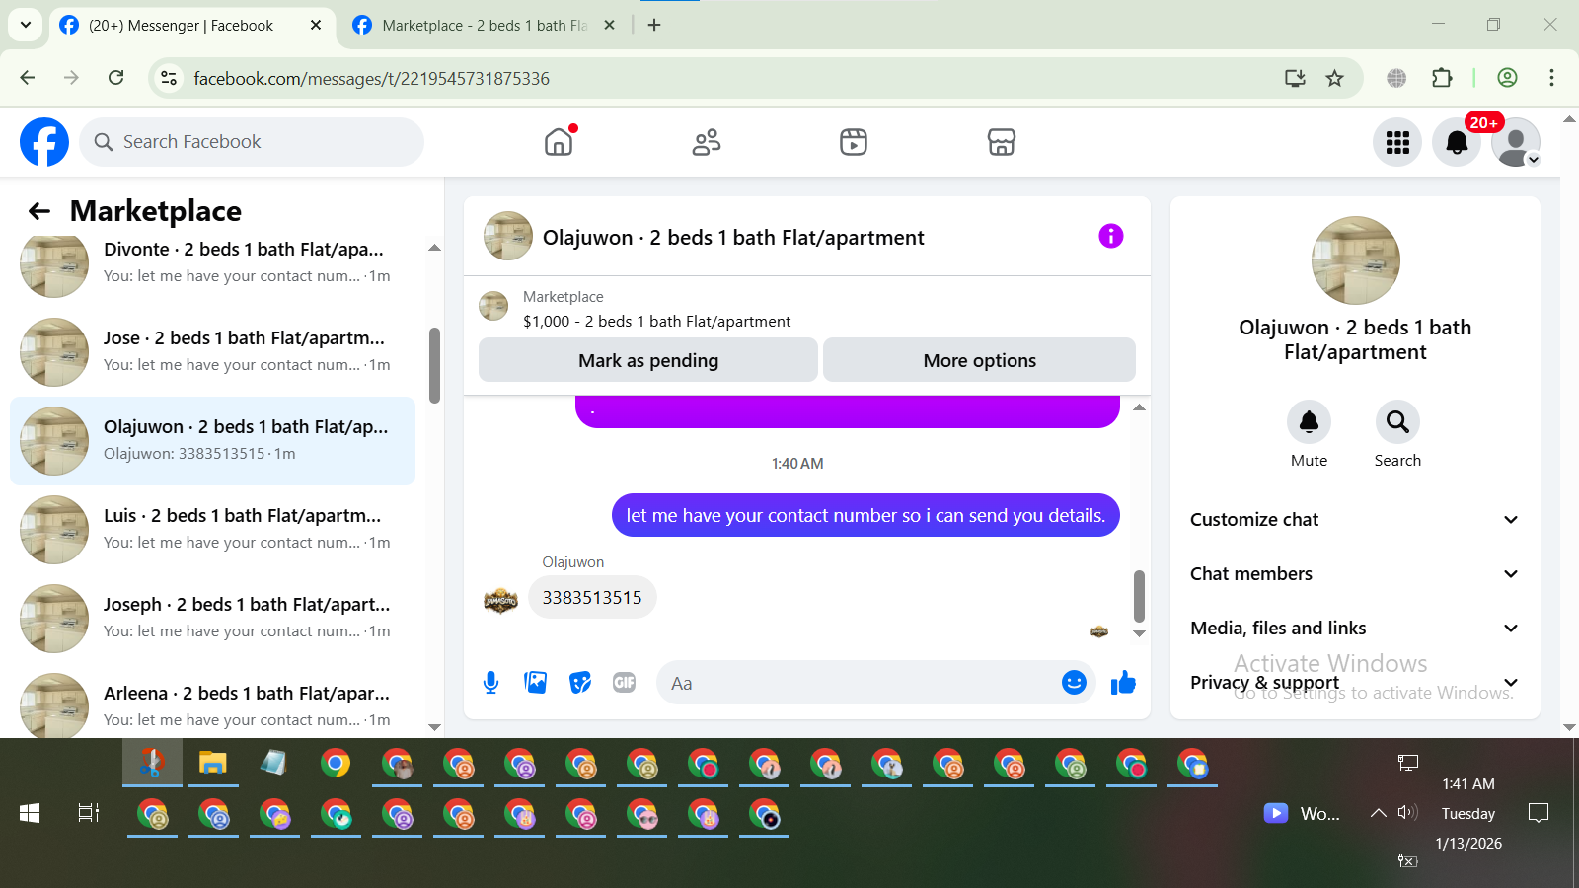Image resolution: width=1579 pixels, height=888 pixels.
Task: Open Arleena conversation in chat list
Action: point(212,703)
